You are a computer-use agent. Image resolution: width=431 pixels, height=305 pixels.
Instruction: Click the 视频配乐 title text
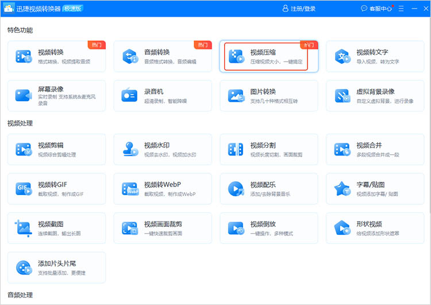[263, 184]
